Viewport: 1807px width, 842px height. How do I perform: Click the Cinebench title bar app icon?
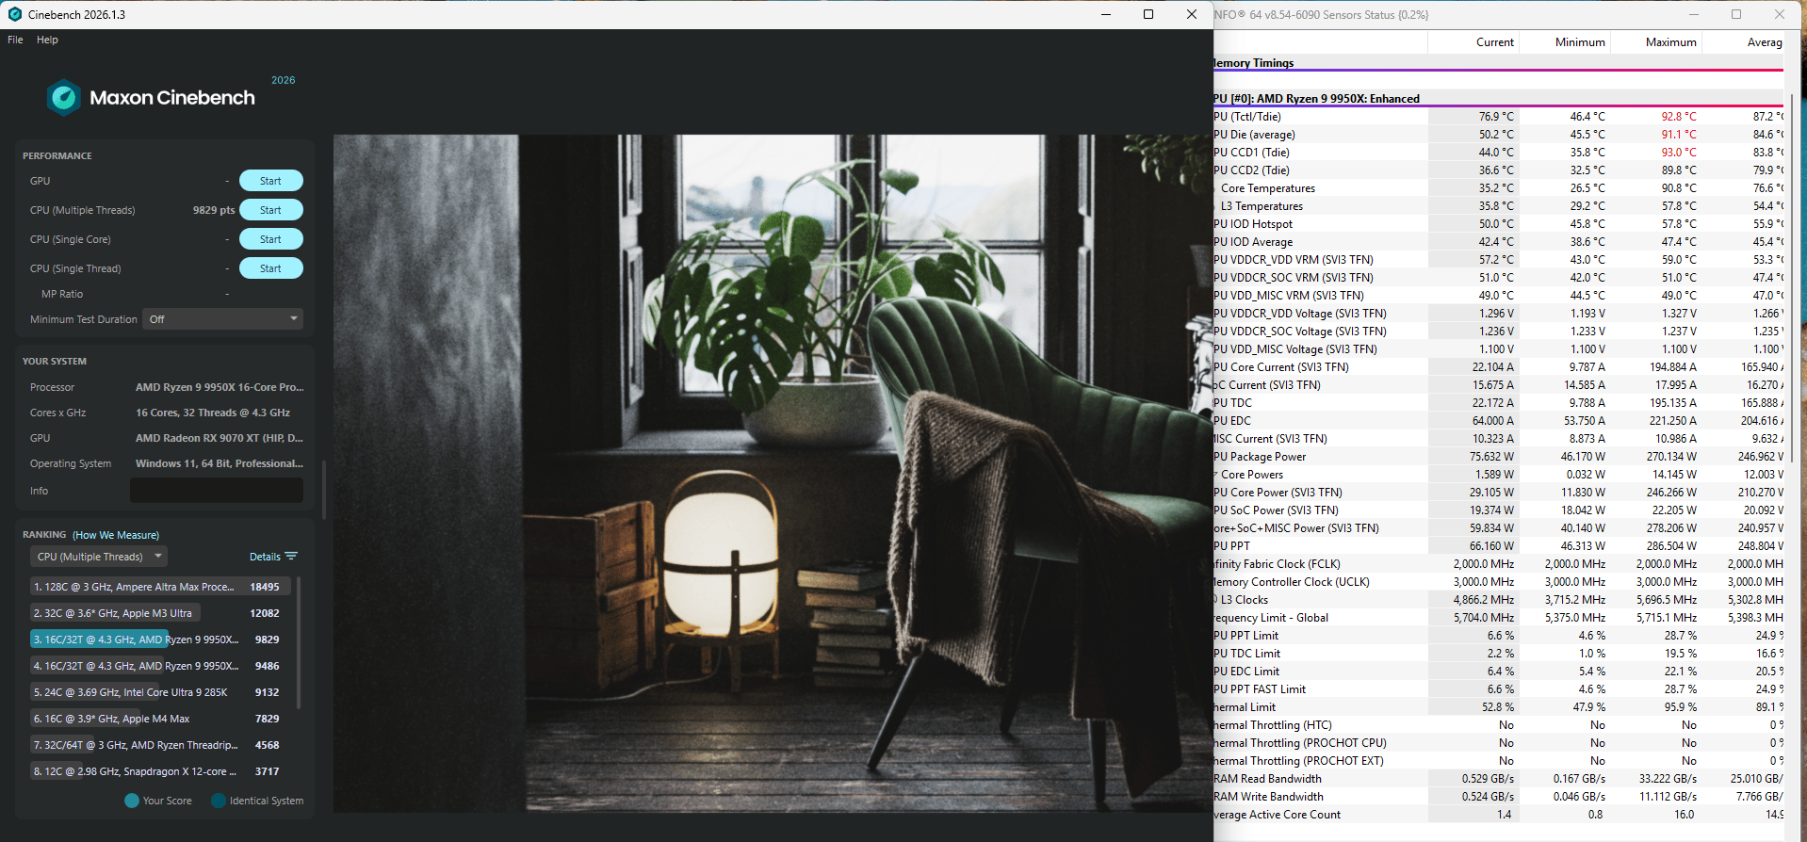(x=15, y=14)
